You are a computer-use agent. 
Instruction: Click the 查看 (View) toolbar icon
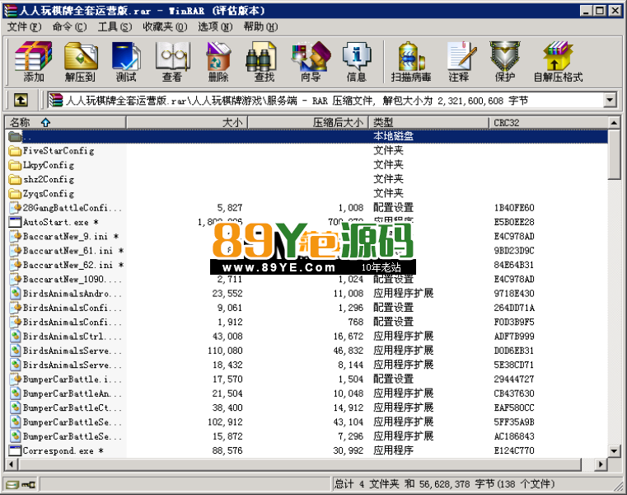tap(171, 62)
